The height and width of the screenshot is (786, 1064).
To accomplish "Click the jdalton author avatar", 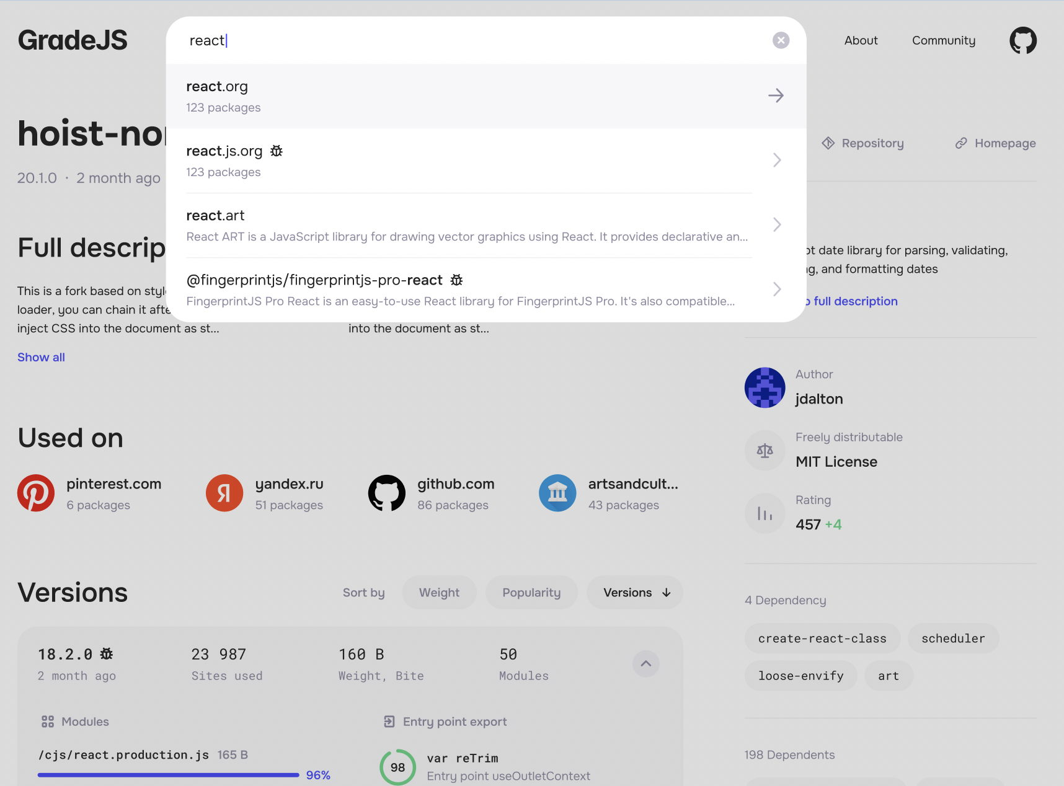I will (x=765, y=387).
